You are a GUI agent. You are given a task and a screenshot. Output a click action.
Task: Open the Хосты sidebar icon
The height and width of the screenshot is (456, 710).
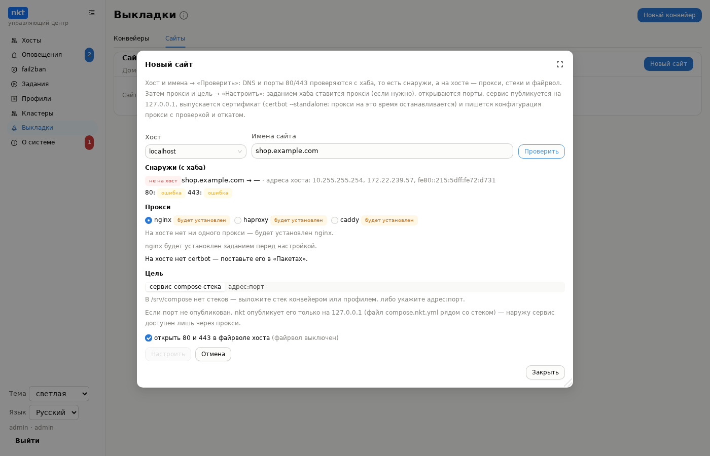[14, 41]
